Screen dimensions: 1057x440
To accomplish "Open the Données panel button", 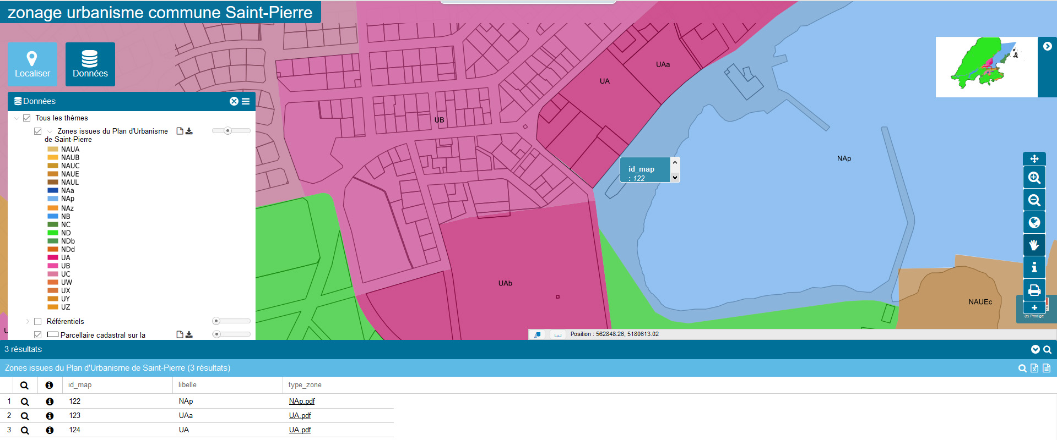I will 90,64.
